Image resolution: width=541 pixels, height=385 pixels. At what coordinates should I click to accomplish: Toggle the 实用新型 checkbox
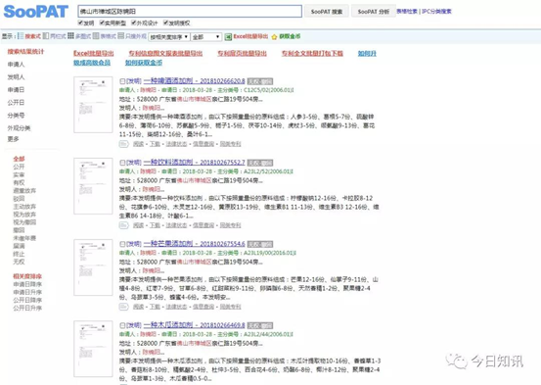(x=102, y=23)
